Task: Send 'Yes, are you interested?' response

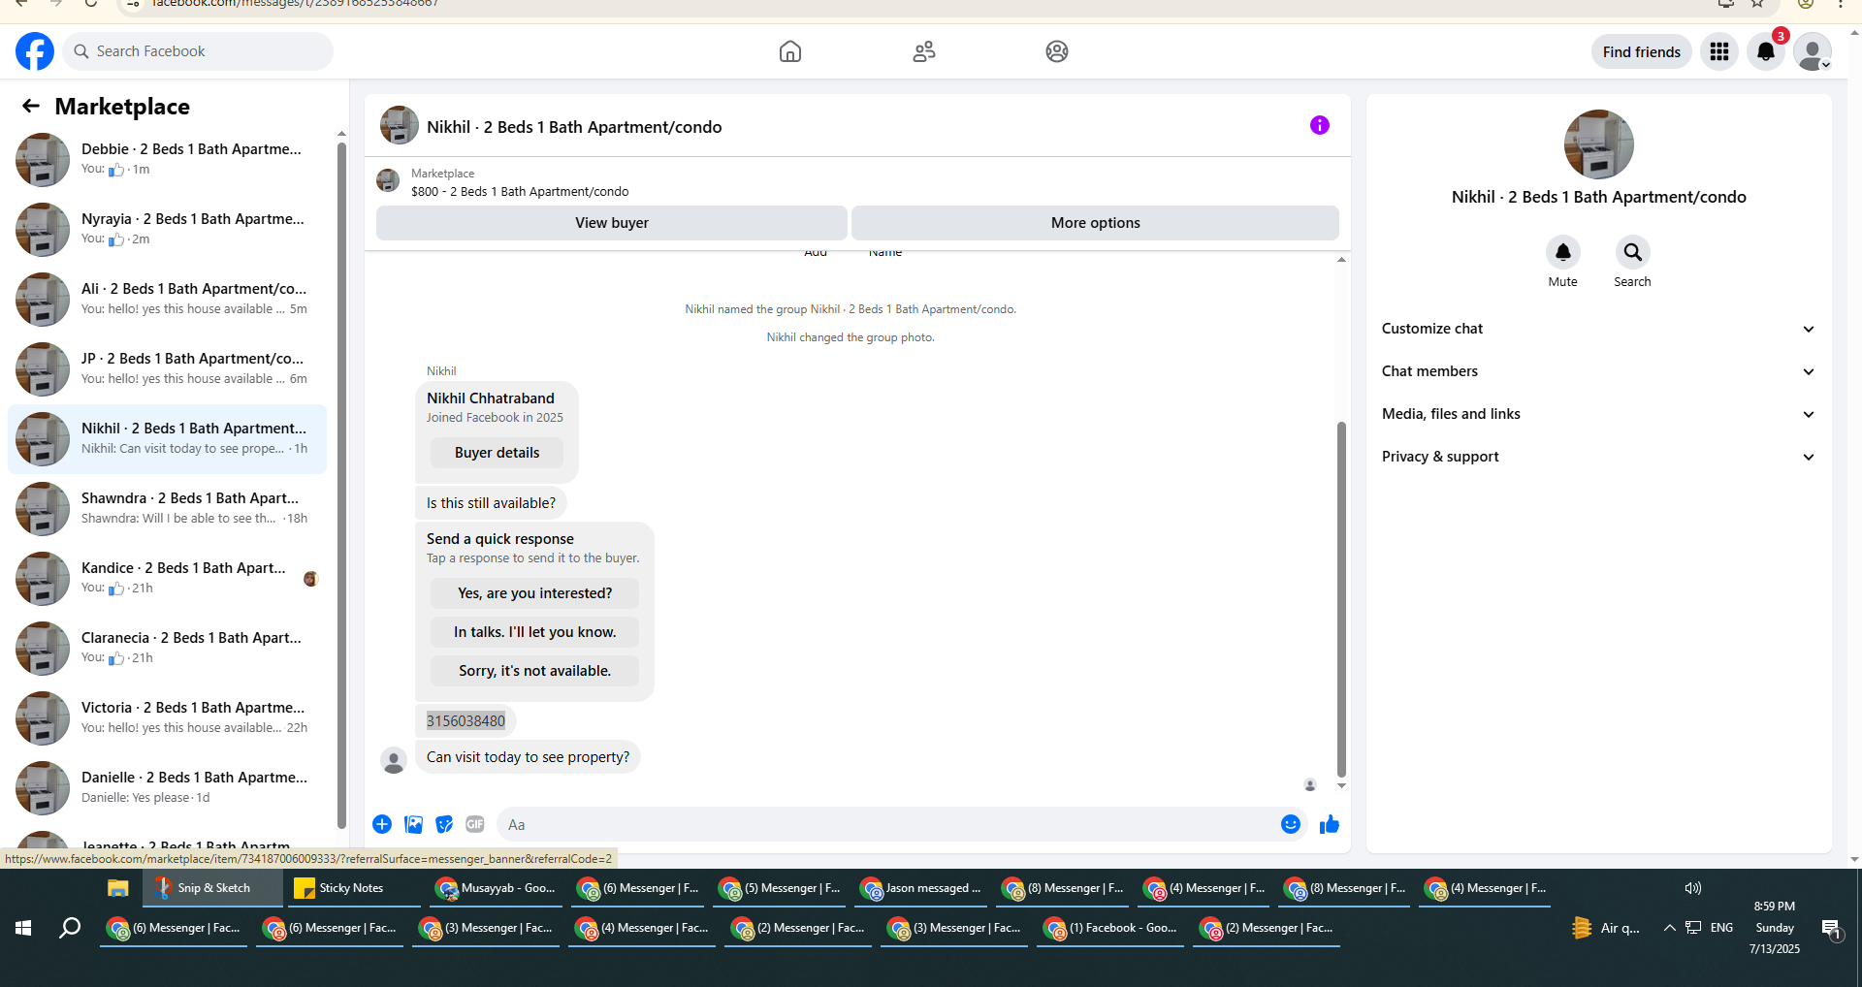Action: (x=535, y=593)
